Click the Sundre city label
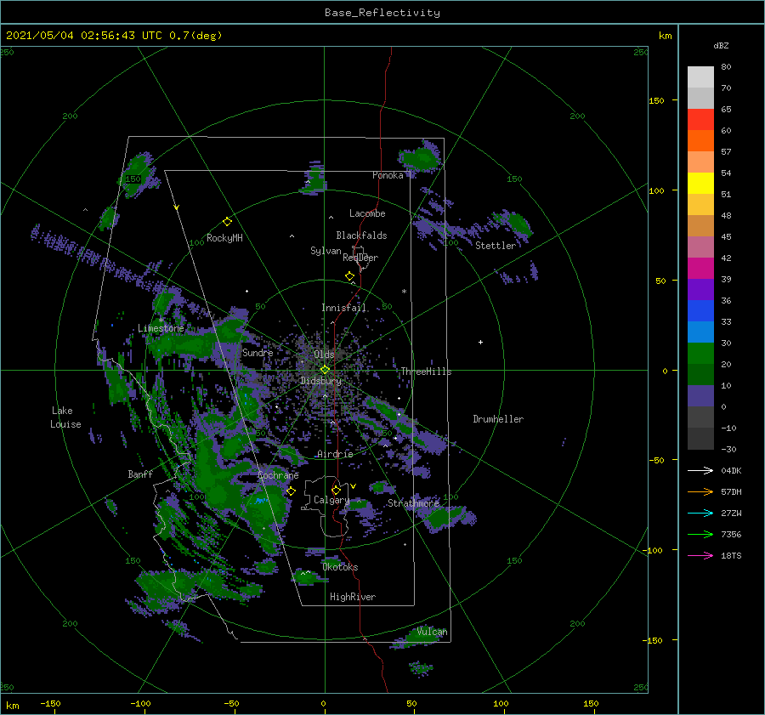The image size is (765, 715). click(258, 352)
